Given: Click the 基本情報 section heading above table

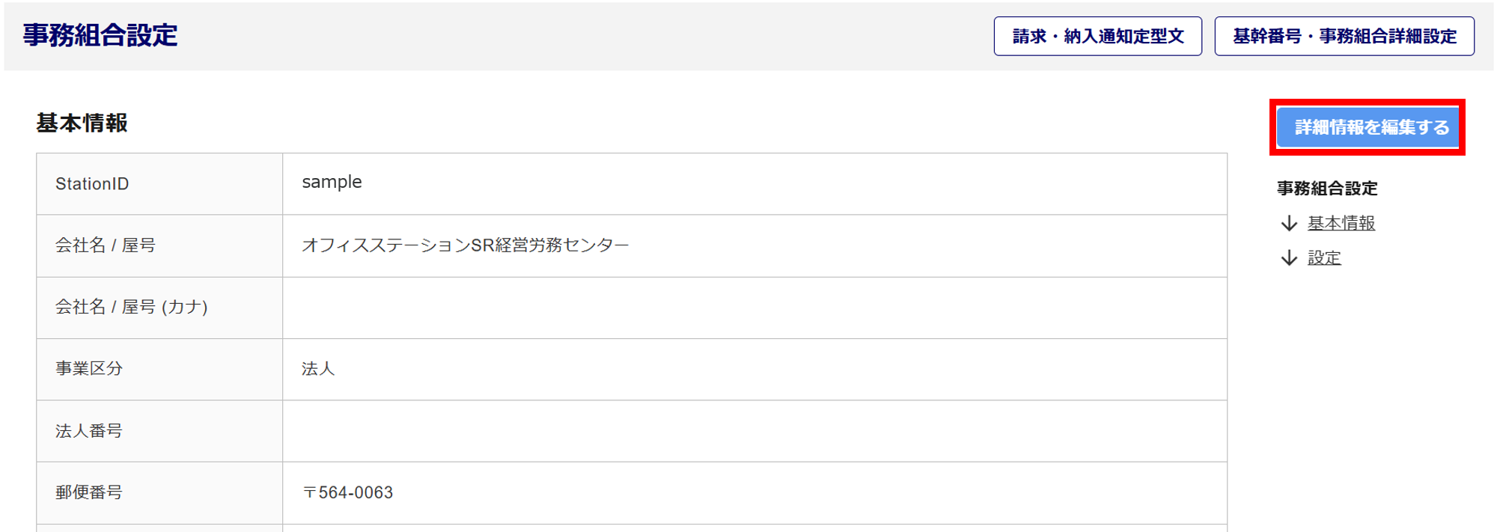Looking at the screenshot, I should (82, 123).
